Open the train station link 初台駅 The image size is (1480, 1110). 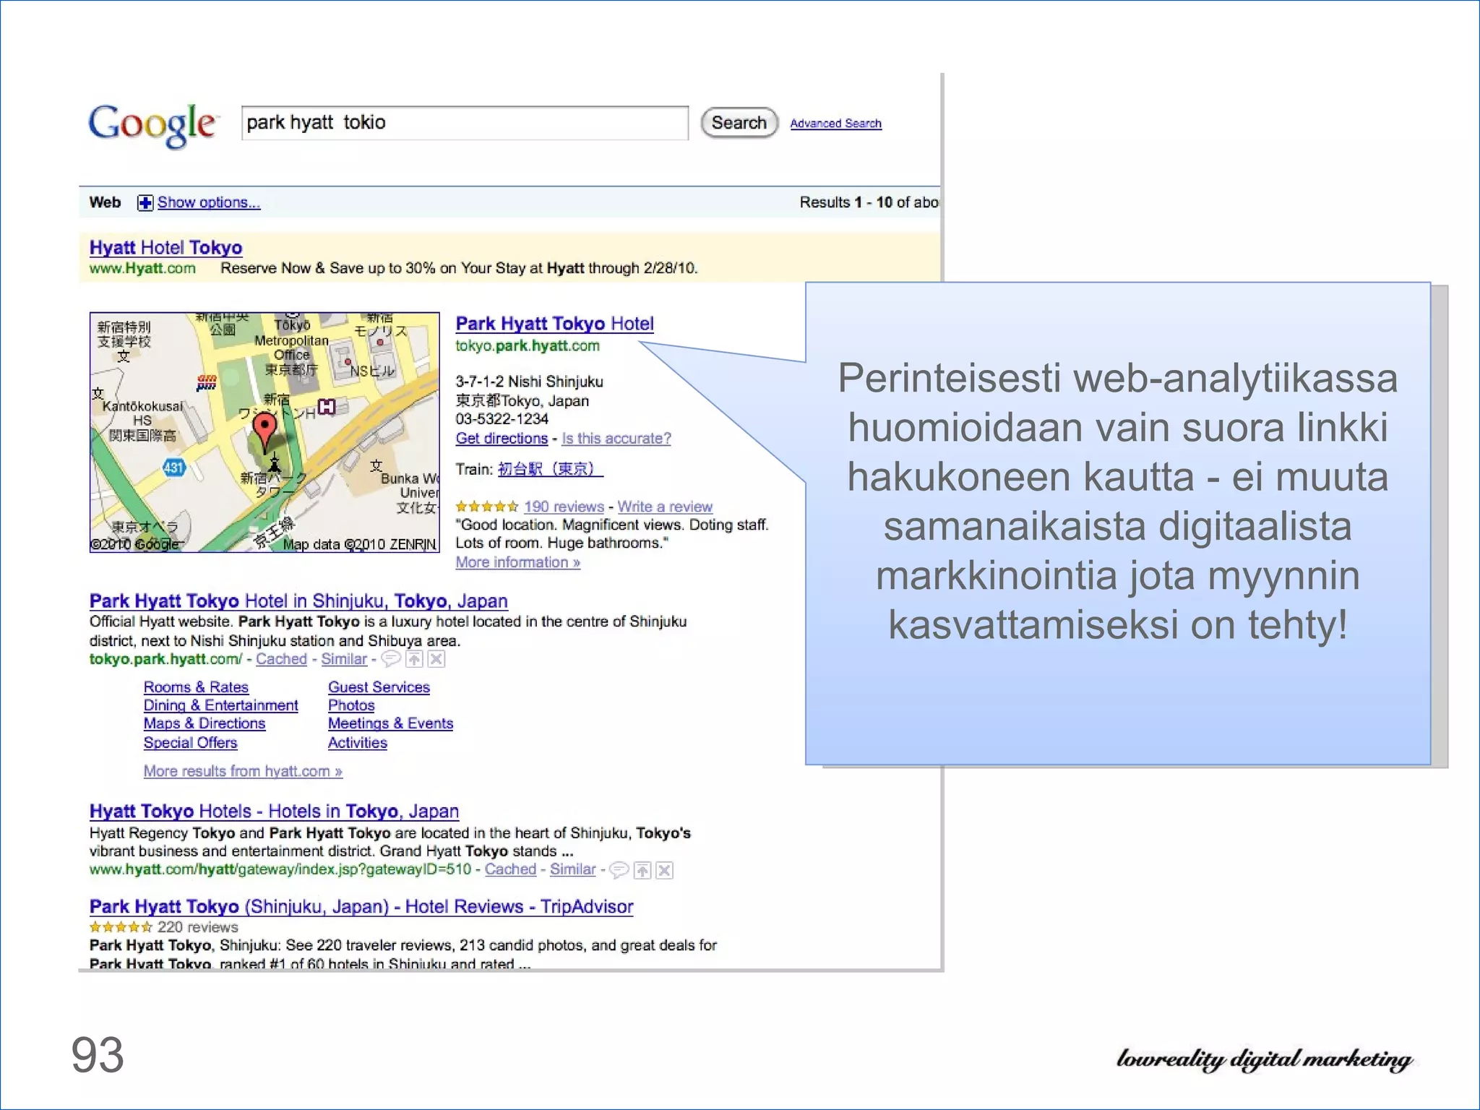550,469
